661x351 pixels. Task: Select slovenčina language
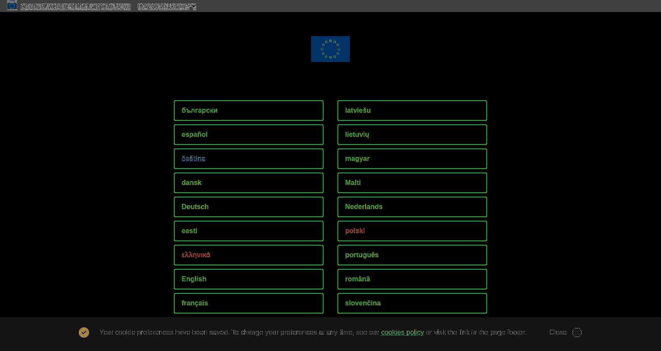(412, 303)
